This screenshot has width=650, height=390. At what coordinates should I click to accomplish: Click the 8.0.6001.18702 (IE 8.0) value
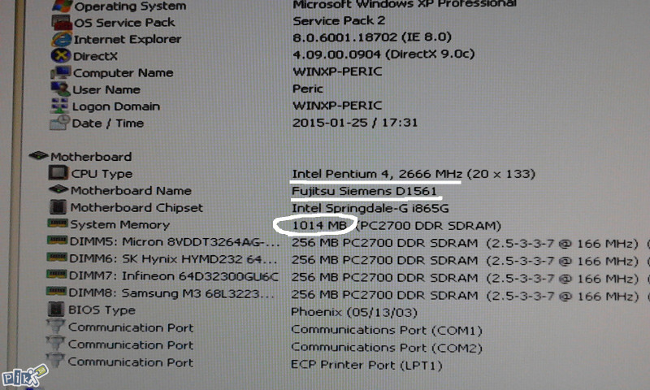(372, 37)
